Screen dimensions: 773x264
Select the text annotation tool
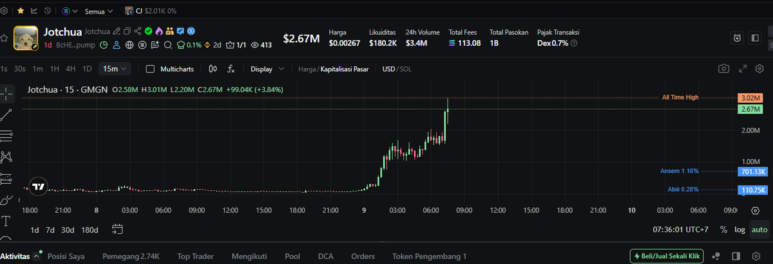[6, 221]
